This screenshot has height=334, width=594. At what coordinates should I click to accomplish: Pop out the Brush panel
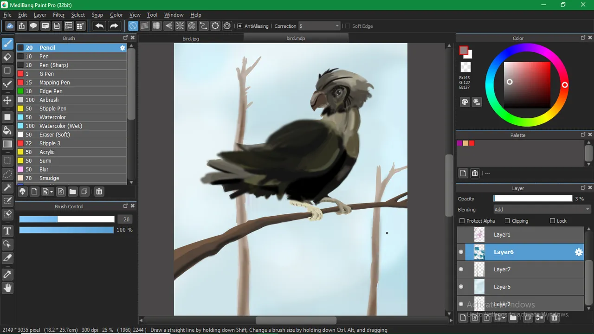pyautogui.click(x=125, y=38)
